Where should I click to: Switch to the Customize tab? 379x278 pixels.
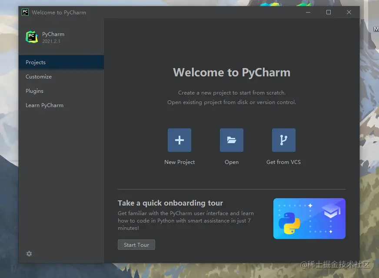[61, 77]
